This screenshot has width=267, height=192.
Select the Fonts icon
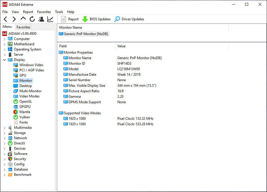click(16, 122)
